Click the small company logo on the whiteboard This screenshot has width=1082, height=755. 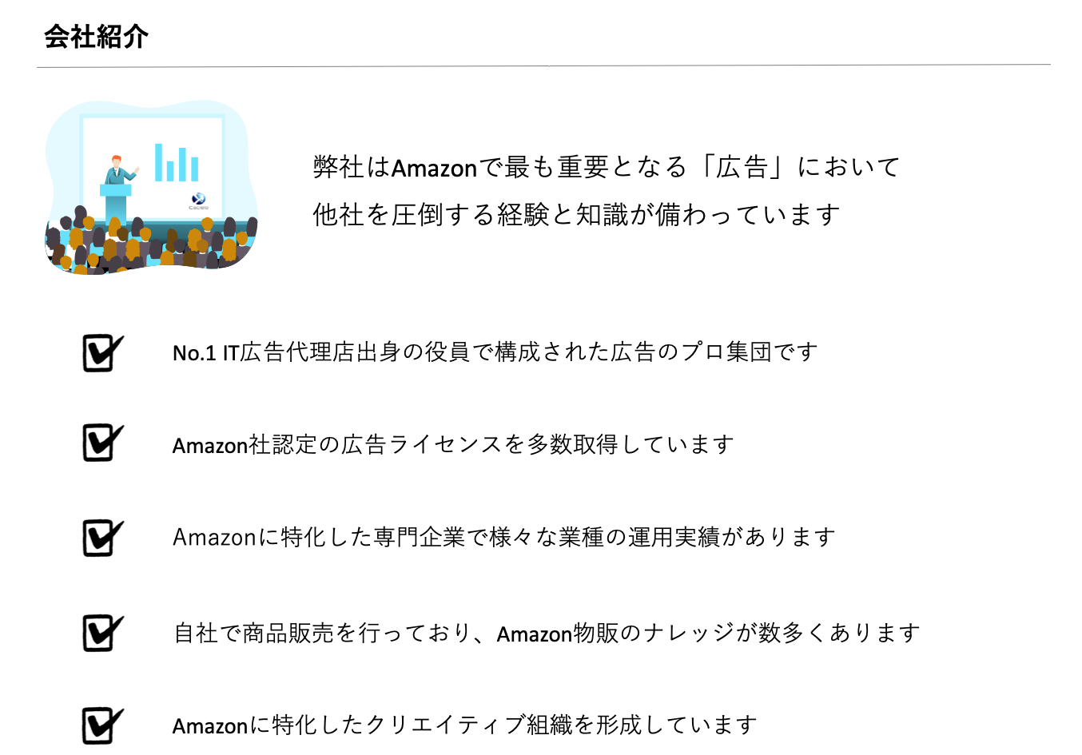tap(198, 200)
